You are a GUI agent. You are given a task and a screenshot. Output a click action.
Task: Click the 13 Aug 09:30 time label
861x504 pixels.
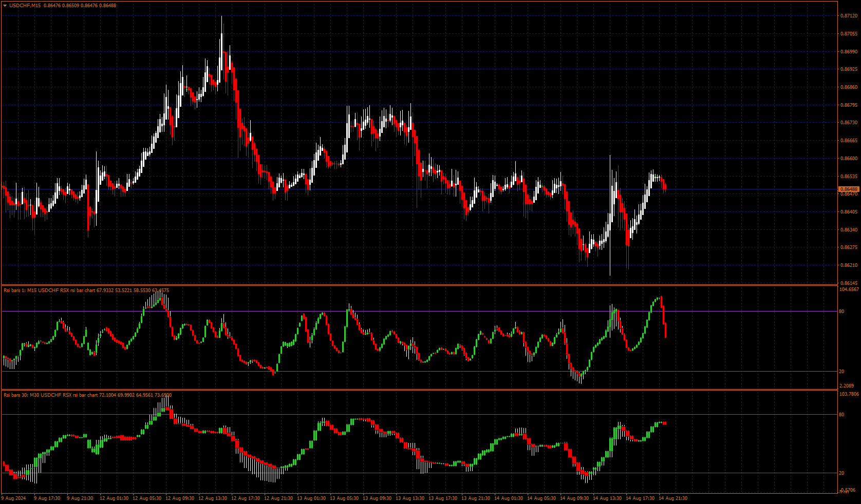click(x=377, y=498)
